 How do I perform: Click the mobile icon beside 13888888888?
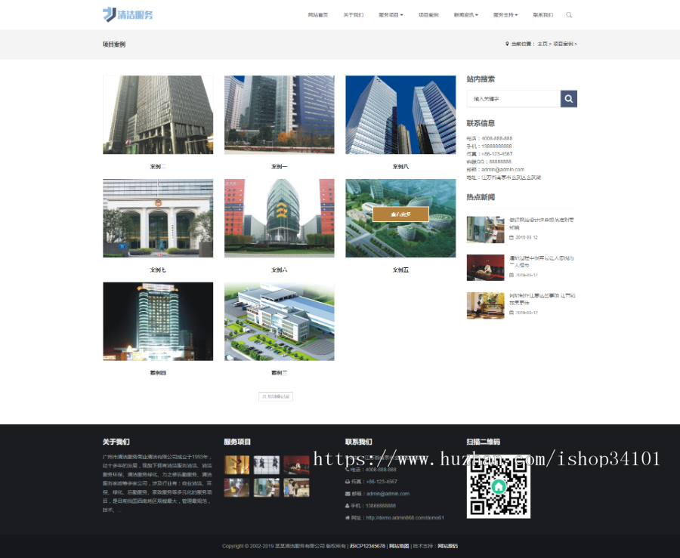tap(347, 505)
